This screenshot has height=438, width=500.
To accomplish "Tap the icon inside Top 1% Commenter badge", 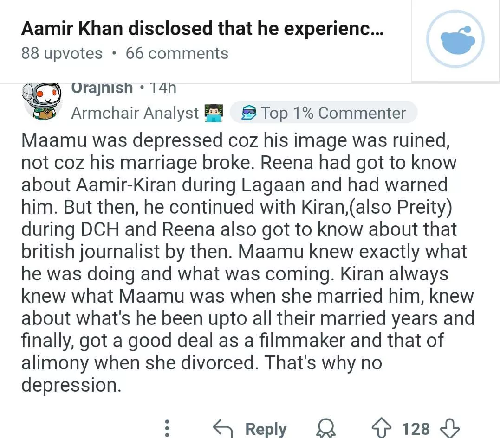I will coord(249,113).
